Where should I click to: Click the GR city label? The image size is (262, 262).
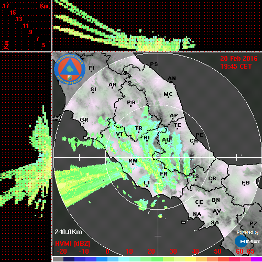(84, 120)
